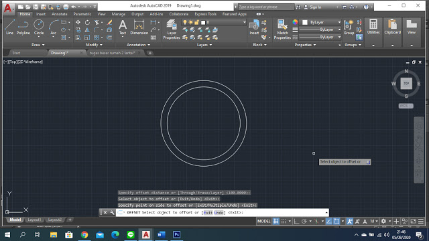The image size is (429, 241).
Task: Click the command line input area
Action: tap(222, 212)
